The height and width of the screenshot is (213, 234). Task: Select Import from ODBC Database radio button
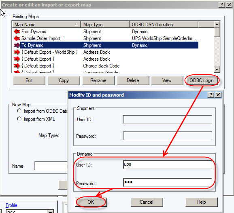[19, 111]
